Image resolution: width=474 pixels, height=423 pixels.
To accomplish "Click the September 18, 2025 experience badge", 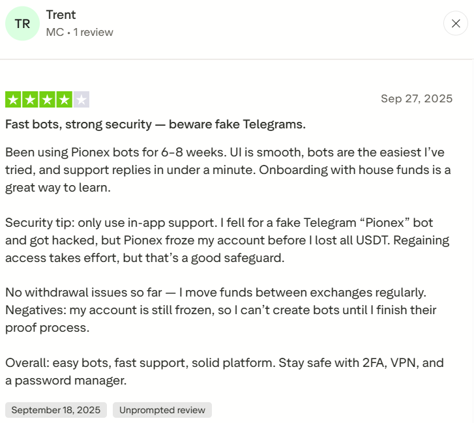I will click(56, 410).
